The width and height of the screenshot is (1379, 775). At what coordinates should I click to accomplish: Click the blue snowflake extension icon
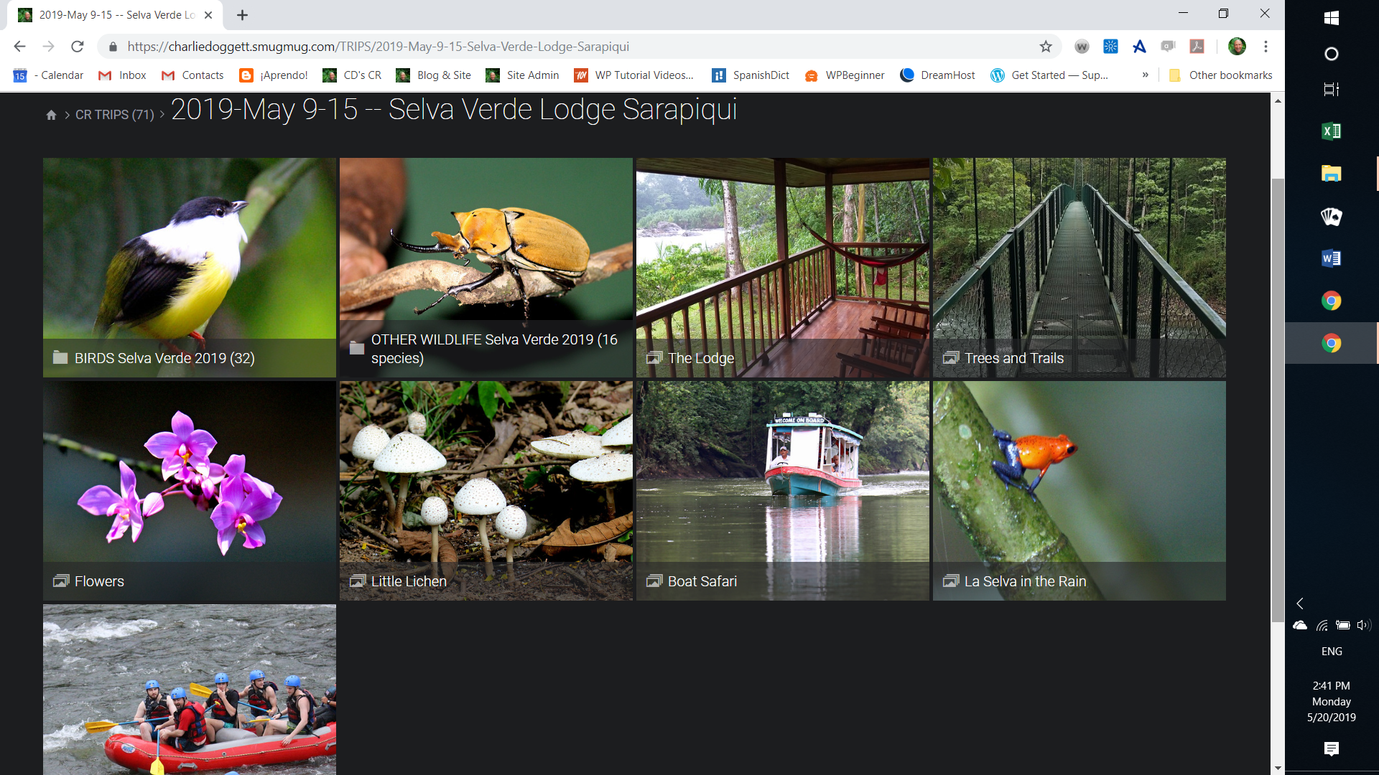coord(1110,47)
